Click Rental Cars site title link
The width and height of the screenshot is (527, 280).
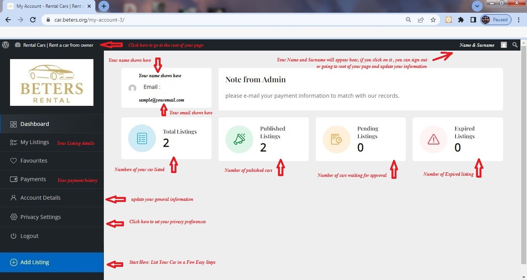point(58,45)
